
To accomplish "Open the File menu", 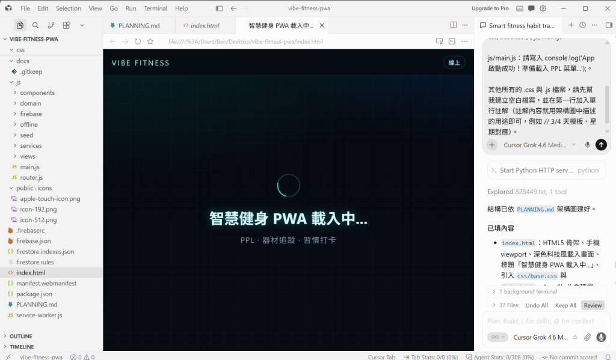I will pyautogui.click(x=25, y=8).
